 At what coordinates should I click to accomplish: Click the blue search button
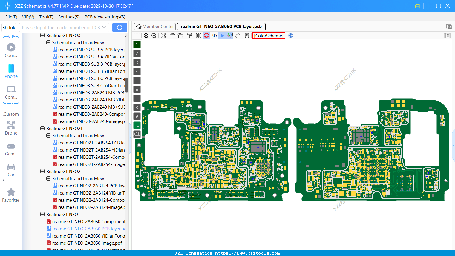(x=120, y=28)
